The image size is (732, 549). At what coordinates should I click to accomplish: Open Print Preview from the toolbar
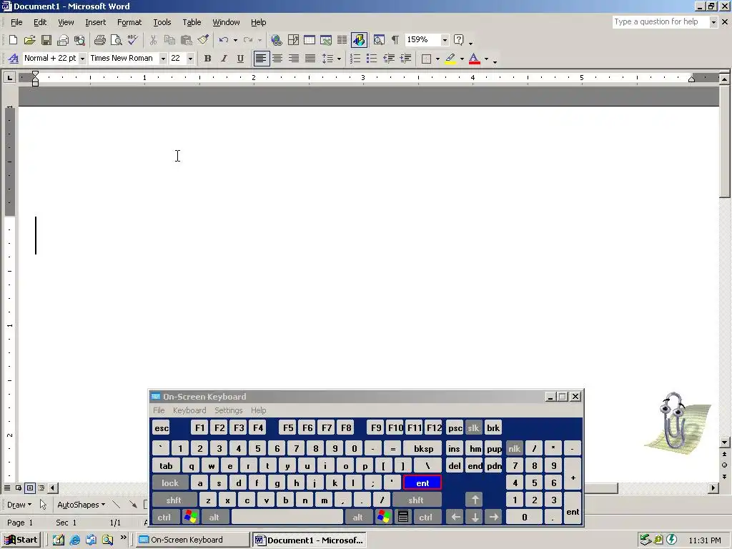click(117, 40)
